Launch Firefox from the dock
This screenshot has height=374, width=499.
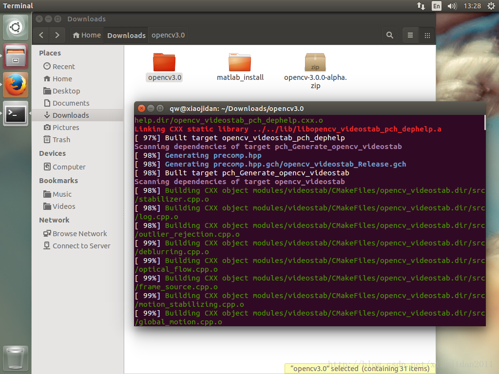(x=16, y=85)
